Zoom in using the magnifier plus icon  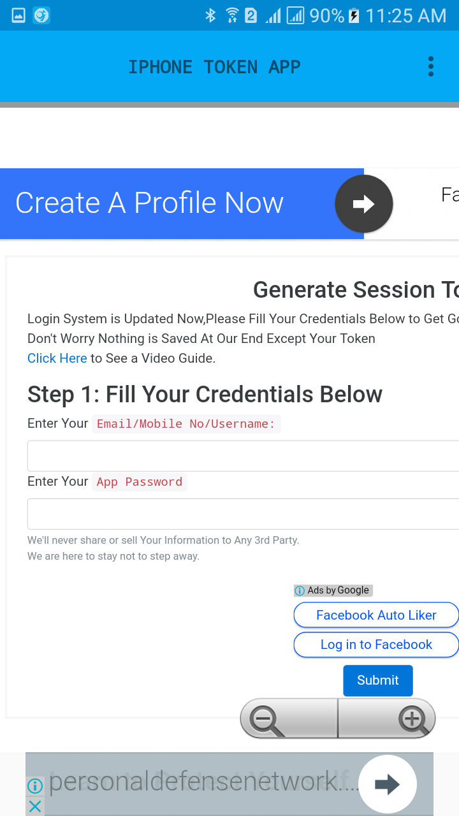(x=412, y=719)
